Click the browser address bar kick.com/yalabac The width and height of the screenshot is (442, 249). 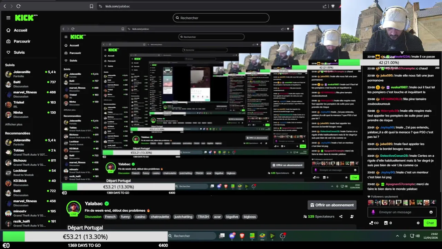(x=118, y=6)
